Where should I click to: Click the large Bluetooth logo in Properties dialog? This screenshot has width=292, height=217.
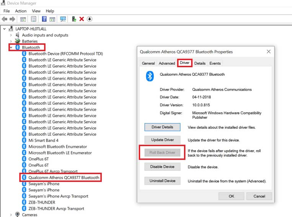(150, 76)
